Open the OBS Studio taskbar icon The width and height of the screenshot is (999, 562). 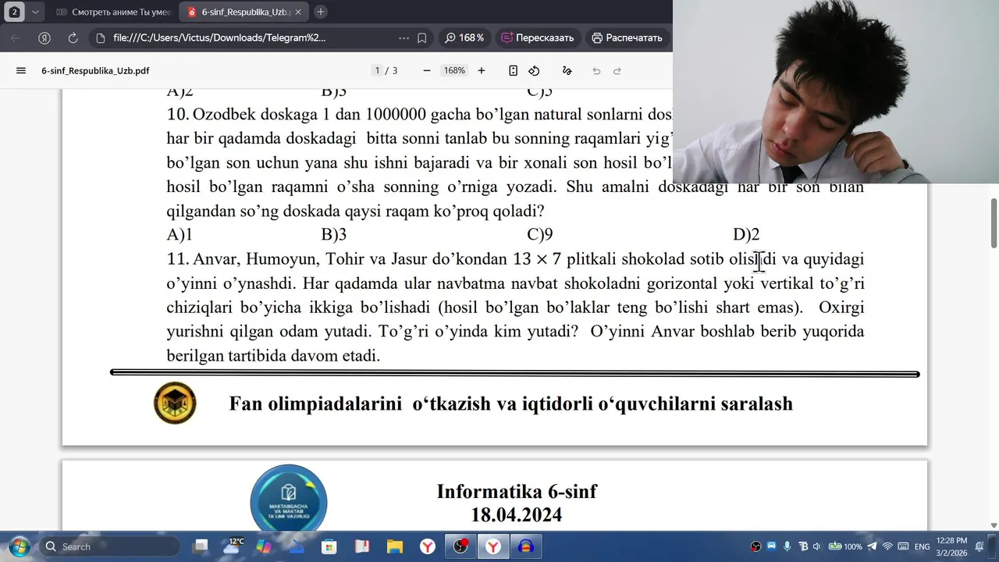[x=460, y=546]
